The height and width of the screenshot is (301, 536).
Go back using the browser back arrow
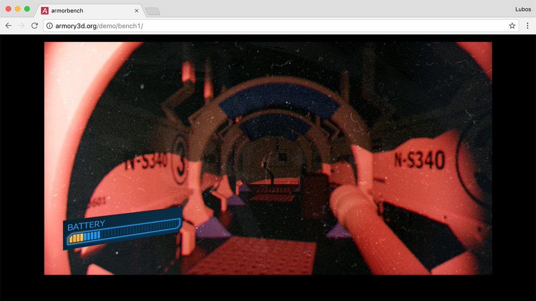(x=8, y=26)
